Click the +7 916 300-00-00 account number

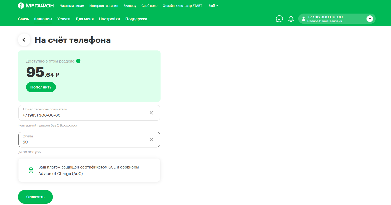point(325,17)
